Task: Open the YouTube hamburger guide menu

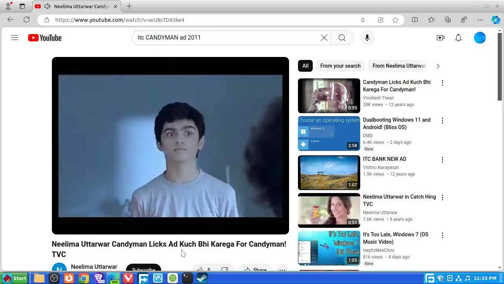Action: pos(15,38)
